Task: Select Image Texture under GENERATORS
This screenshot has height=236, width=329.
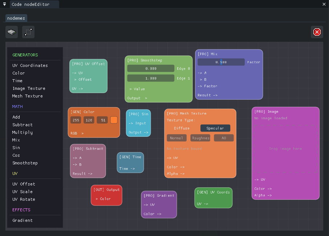Action: 28,88
